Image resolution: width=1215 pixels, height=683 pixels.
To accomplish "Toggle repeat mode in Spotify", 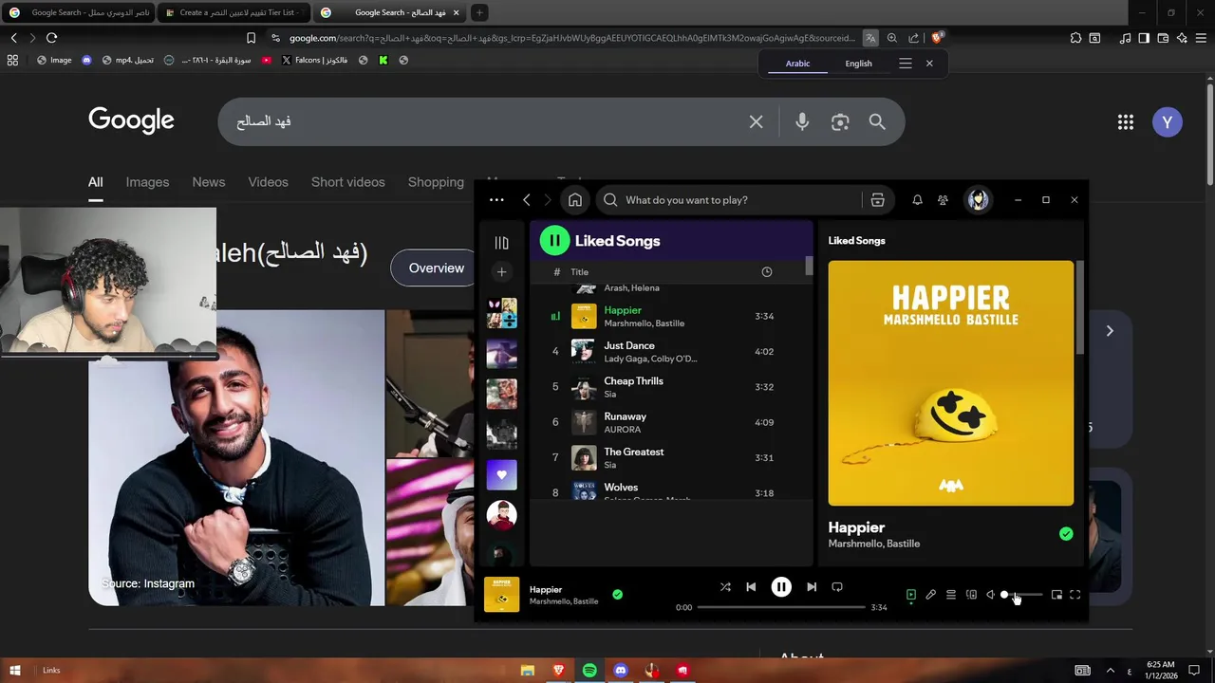I will click(x=837, y=587).
